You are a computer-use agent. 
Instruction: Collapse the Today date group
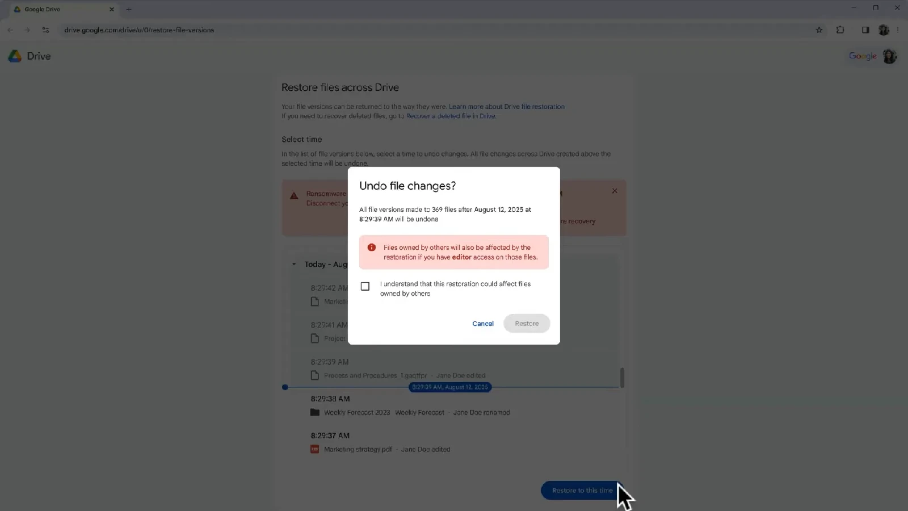coord(294,265)
